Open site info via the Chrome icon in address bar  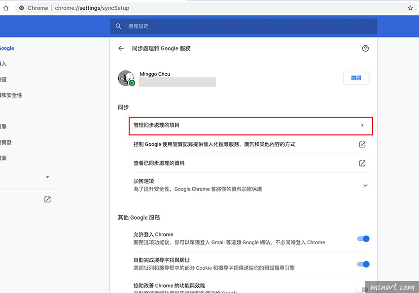(x=22, y=8)
